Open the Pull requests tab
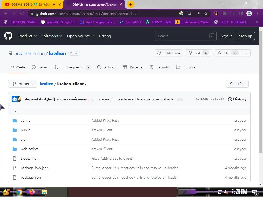263x197 pixels. point(72,67)
